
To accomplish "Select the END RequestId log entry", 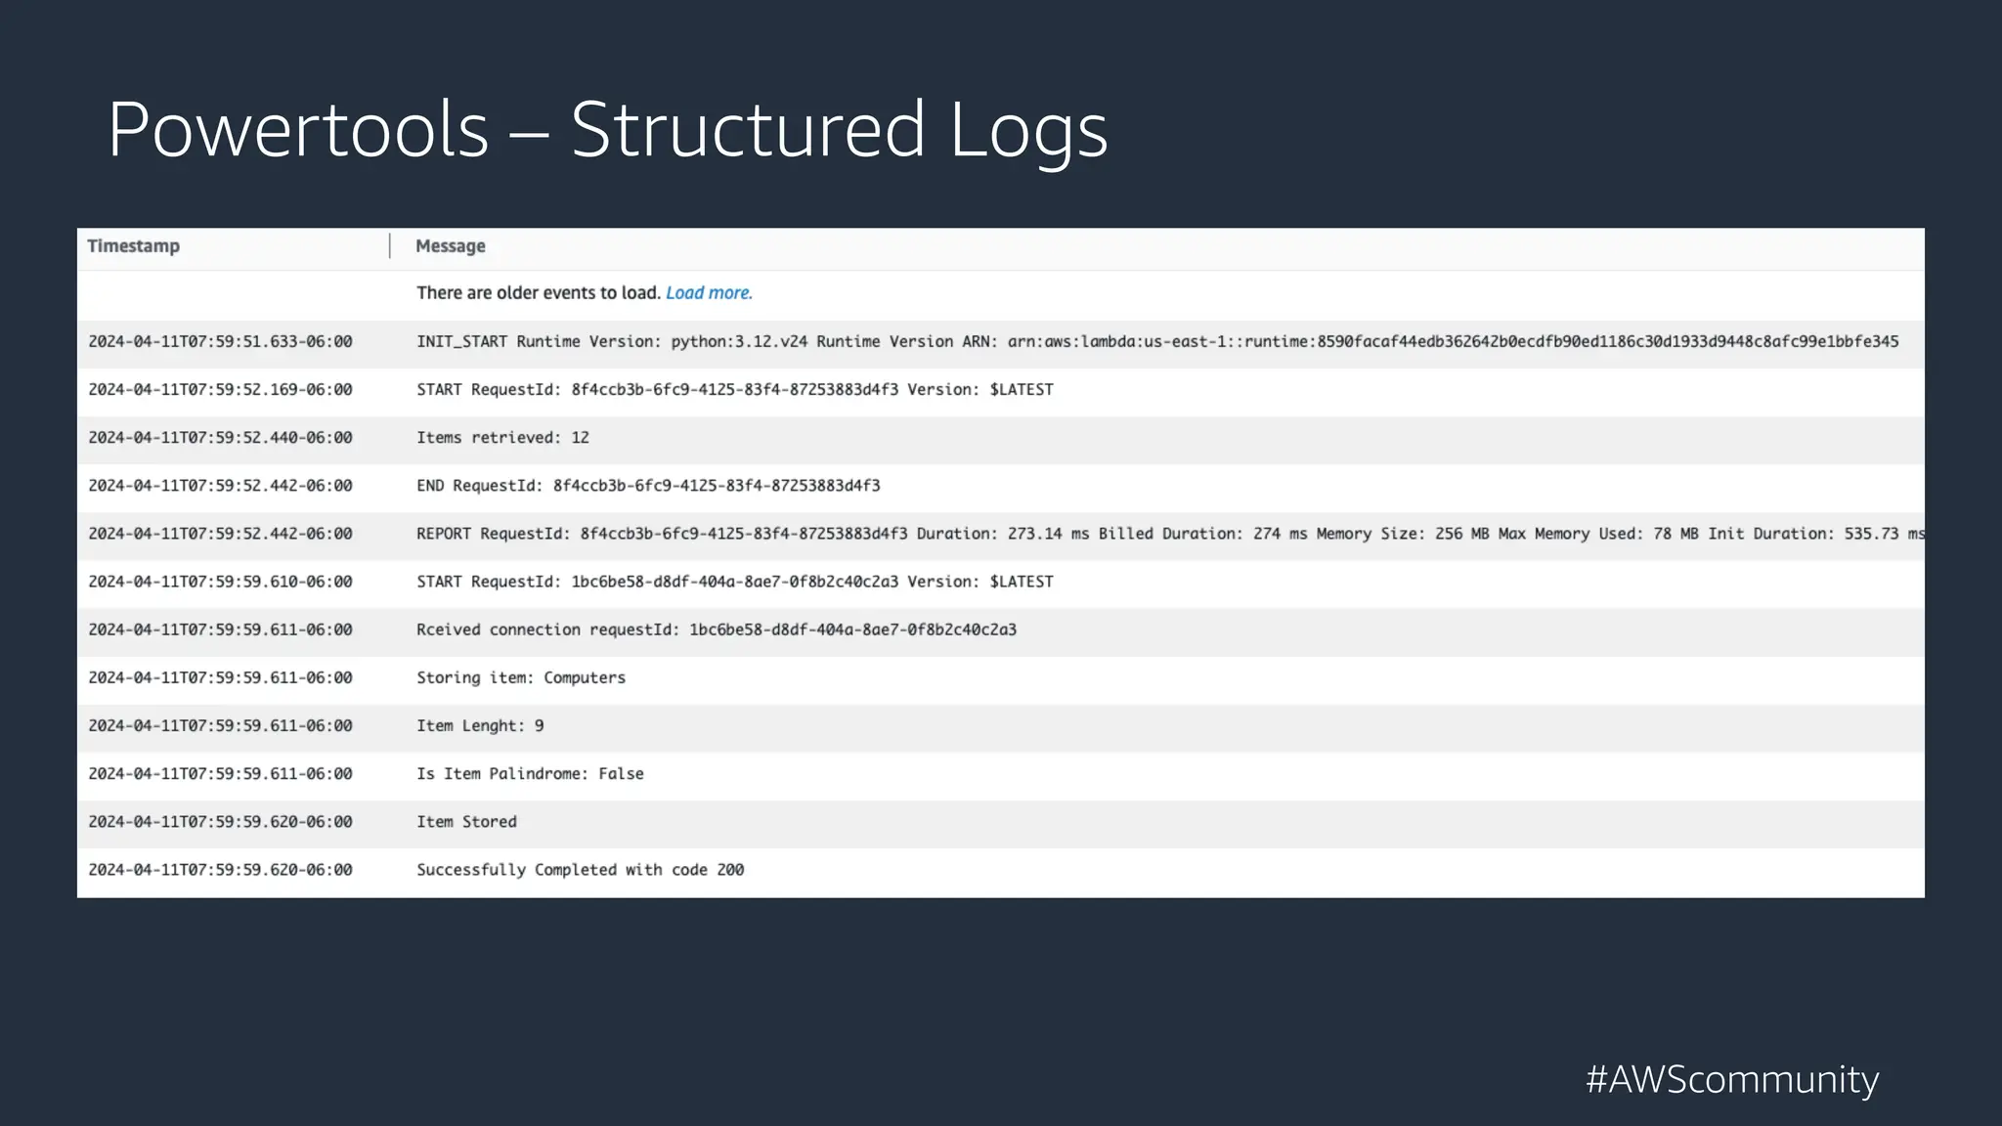I will 648,485.
